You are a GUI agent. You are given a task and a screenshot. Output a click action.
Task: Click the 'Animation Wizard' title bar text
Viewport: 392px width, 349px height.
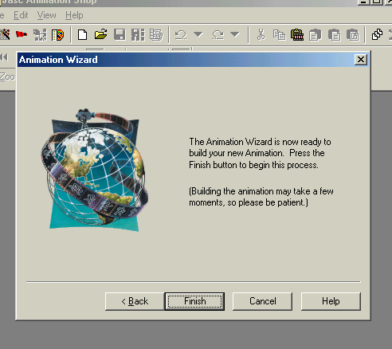58,60
